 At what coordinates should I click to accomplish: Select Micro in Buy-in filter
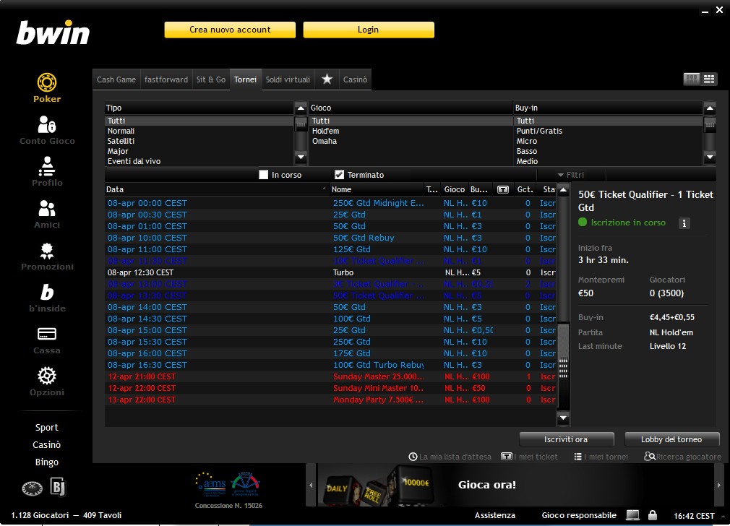(608, 141)
